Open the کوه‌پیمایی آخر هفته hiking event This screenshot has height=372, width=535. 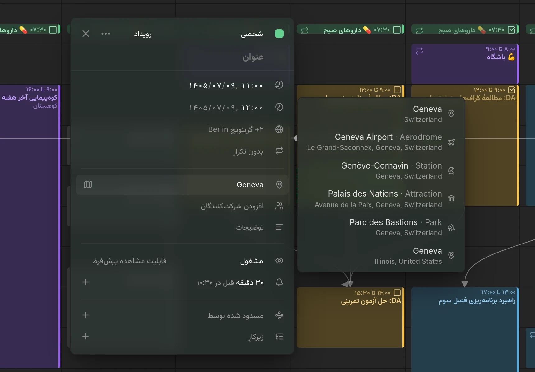[x=30, y=226]
